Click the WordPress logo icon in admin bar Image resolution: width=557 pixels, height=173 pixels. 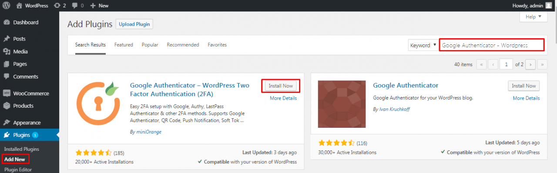[7, 6]
